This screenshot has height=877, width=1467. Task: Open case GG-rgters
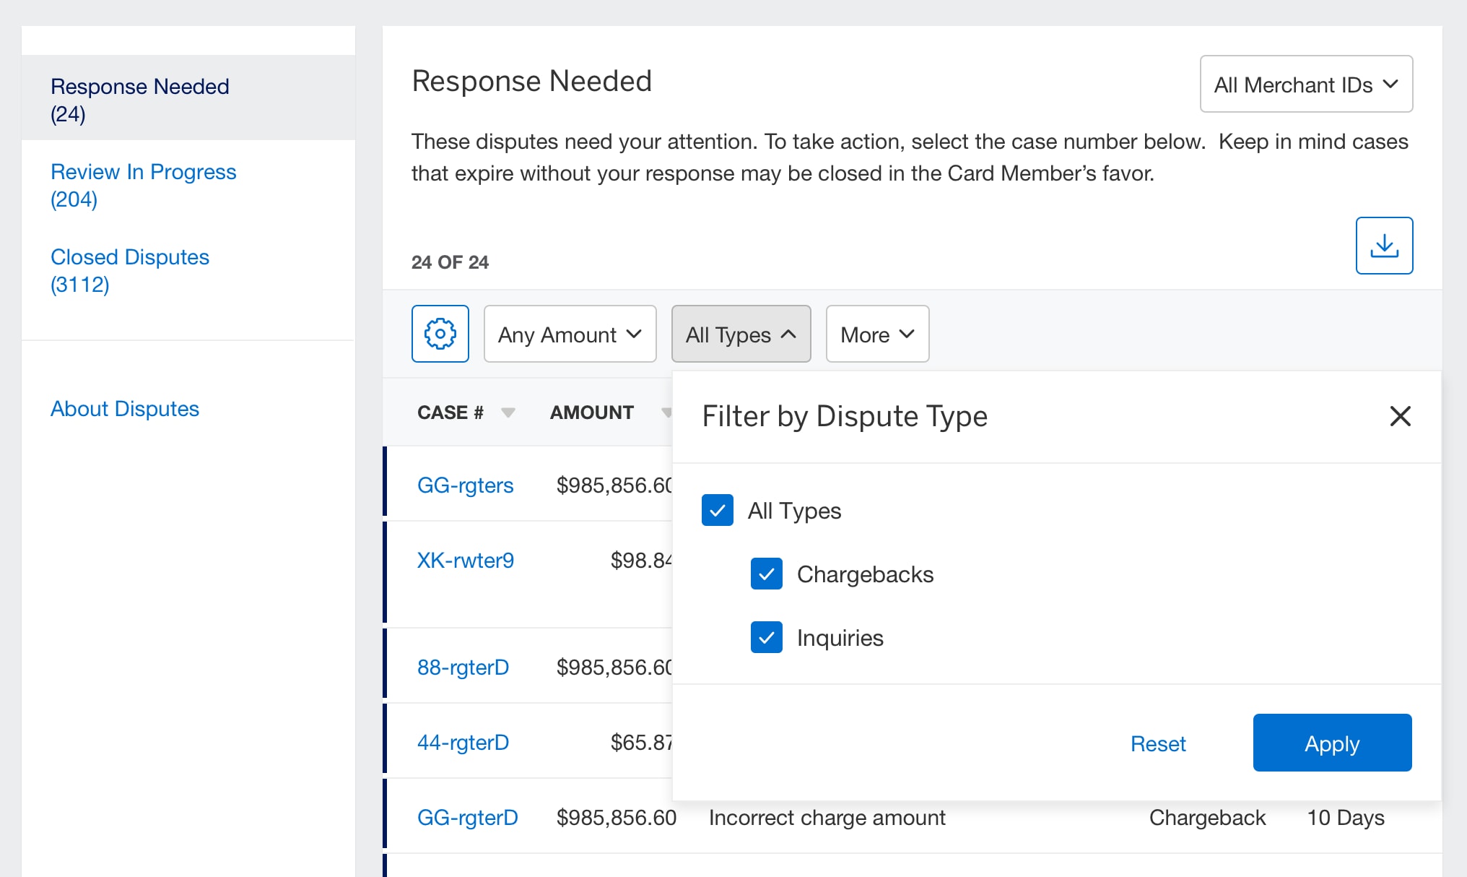click(465, 485)
